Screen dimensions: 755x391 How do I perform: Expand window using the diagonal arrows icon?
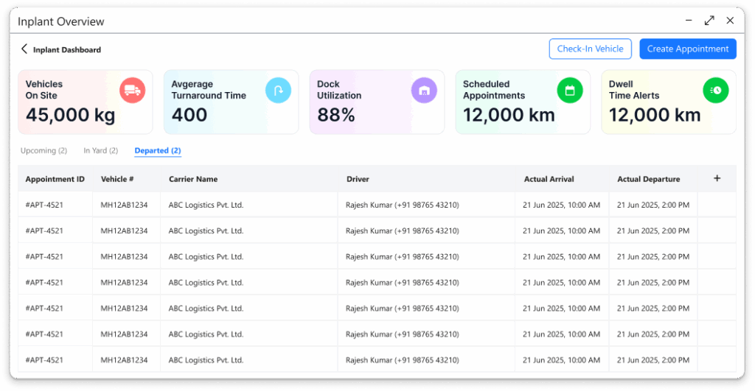pyautogui.click(x=709, y=21)
